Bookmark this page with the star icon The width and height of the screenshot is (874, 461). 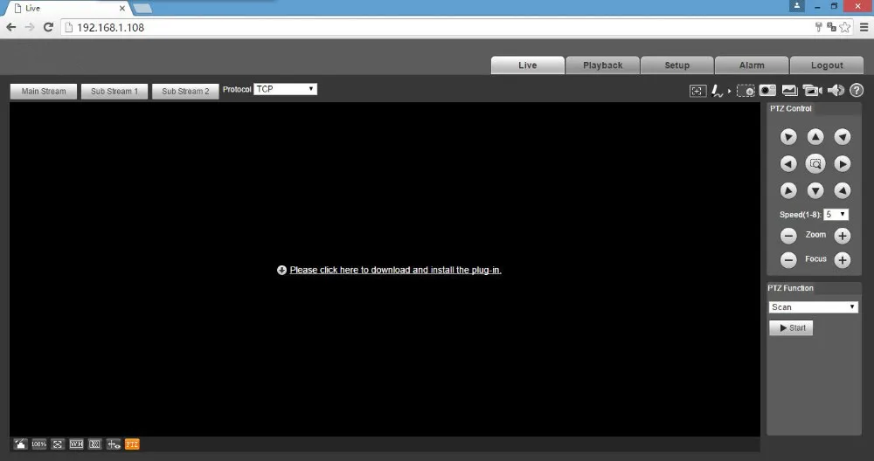(x=845, y=27)
